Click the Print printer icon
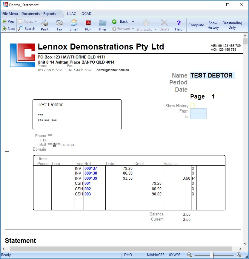Image resolution: width=249 pixels, height=259 pixels. (45, 23)
